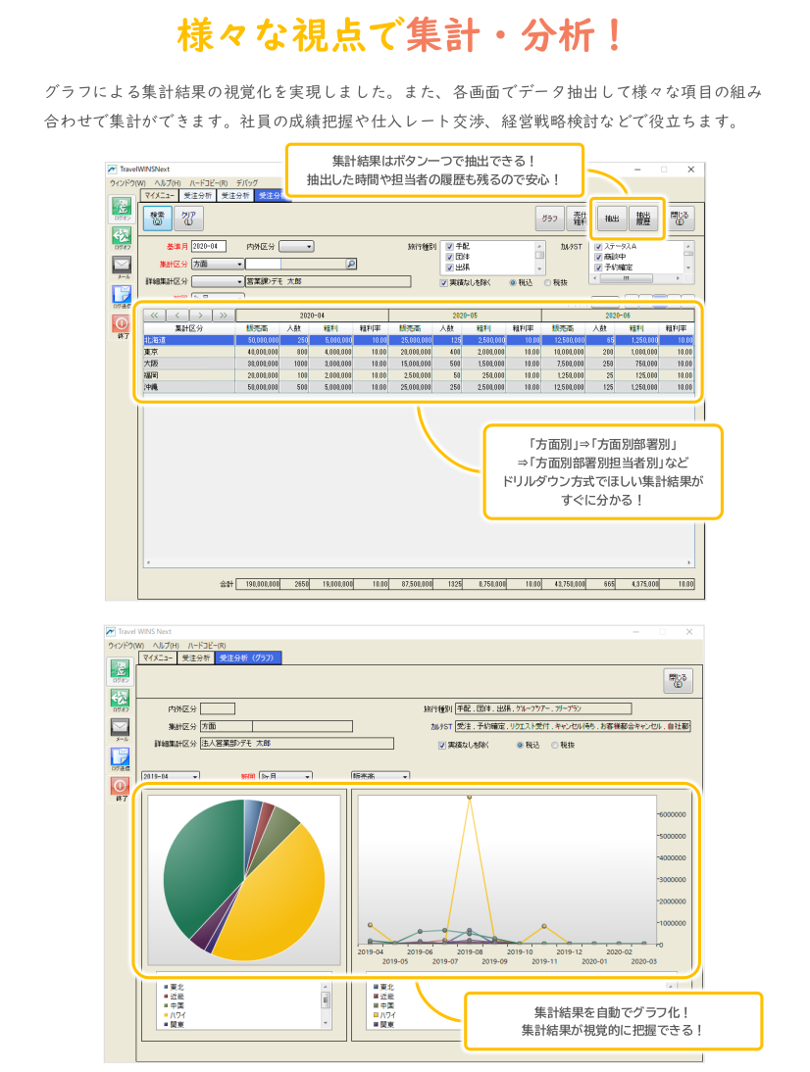Toggle the 団体 checkbox in 旅行種別 list
This screenshot has height=1072, width=810.
point(449,257)
